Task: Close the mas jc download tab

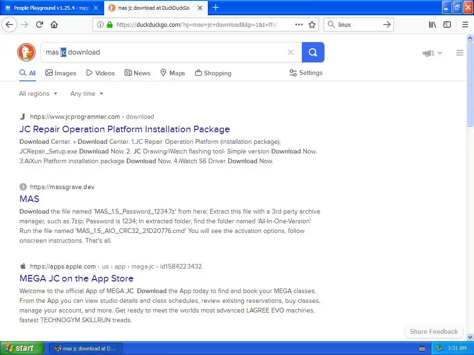Action: pos(200,8)
